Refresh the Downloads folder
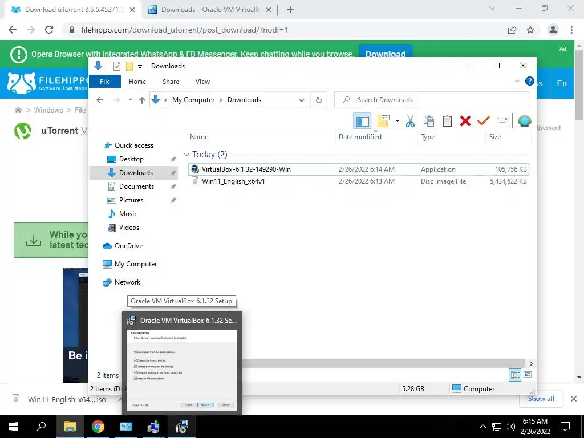Image resolution: width=584 pixels, height=438 pixels. click(318, 100)
